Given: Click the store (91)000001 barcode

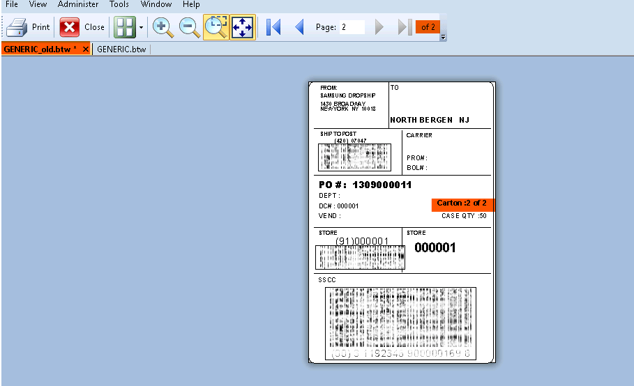Looking at the screenshot, I should point(361,257).
